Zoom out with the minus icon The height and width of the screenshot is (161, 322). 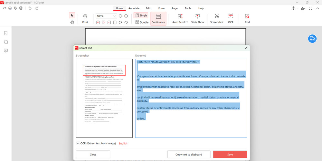[x=120, y=16]
